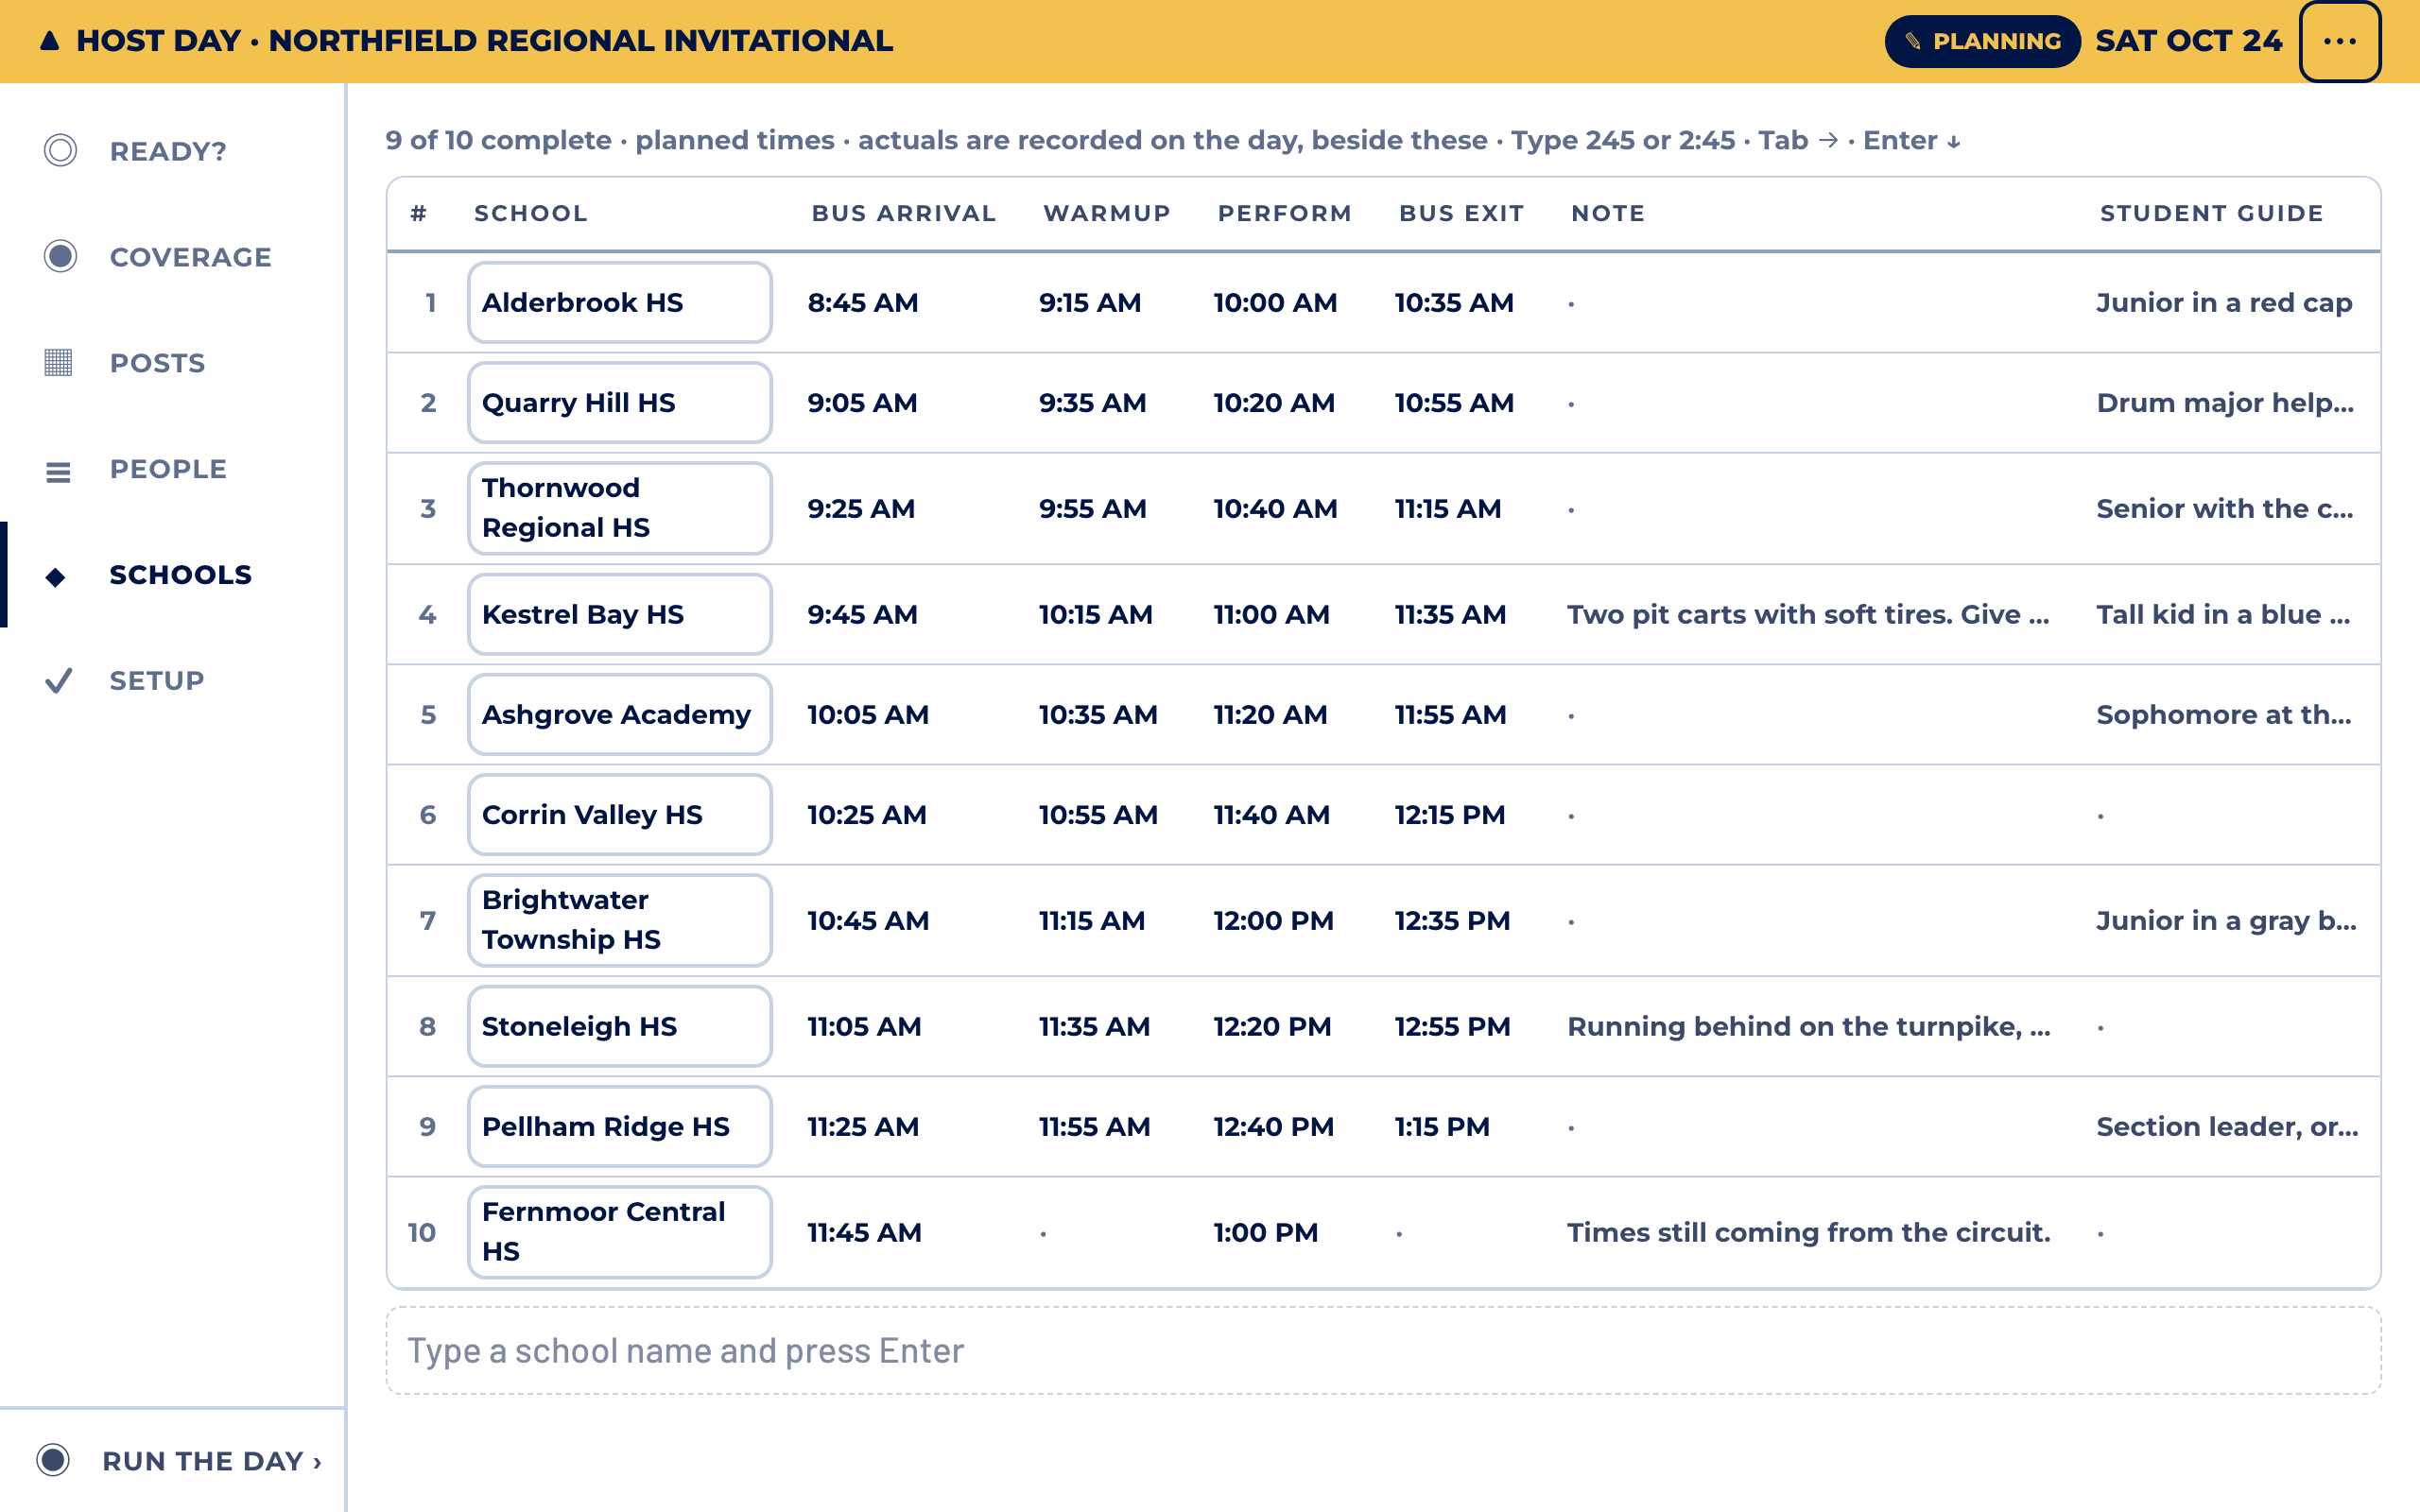
Task: Click the triangle logo in header
Action: click(x=49, y=41)
